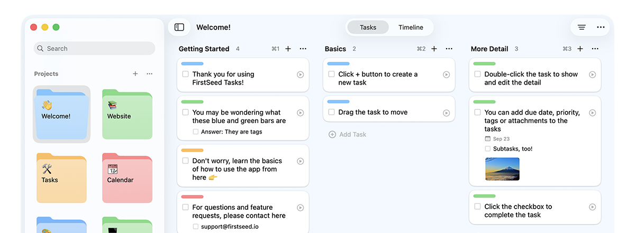The width and height of the screenshot is (635, 233).
Task: Click the Welcome! title in toolbar
Action: pos(213,27)
